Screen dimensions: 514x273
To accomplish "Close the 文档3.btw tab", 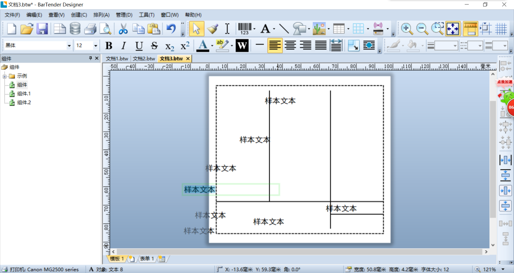I will pos(188,59).
